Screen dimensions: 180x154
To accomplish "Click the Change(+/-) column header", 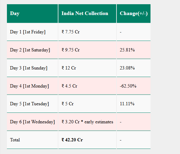I will (x=134, y=14).
